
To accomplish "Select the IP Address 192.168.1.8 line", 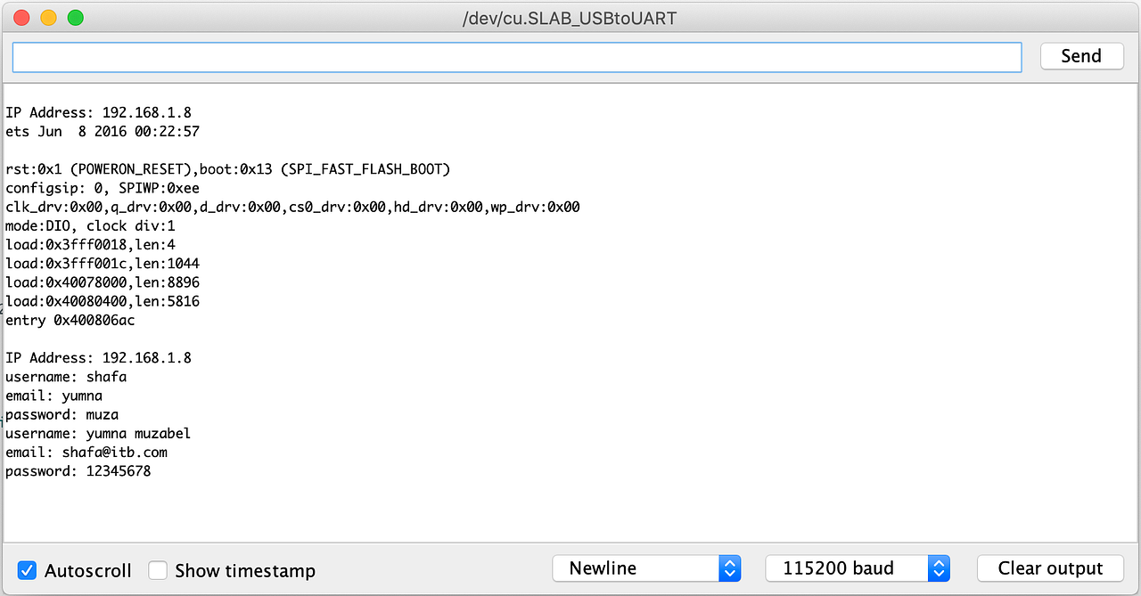I will (98, 112).
